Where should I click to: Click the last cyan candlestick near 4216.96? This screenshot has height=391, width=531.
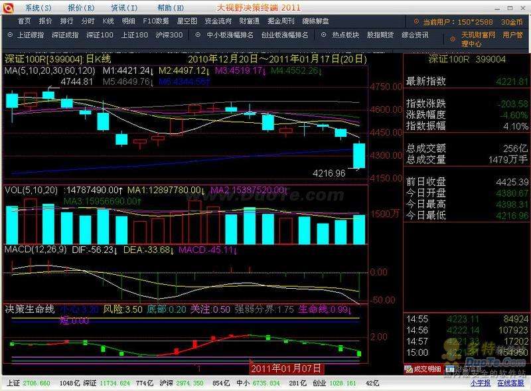pos(359,155)
